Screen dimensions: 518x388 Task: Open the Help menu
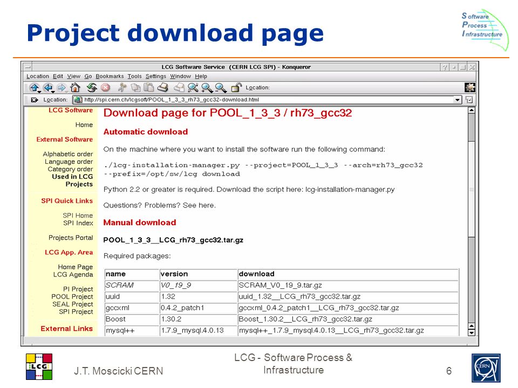coord(201,76)
